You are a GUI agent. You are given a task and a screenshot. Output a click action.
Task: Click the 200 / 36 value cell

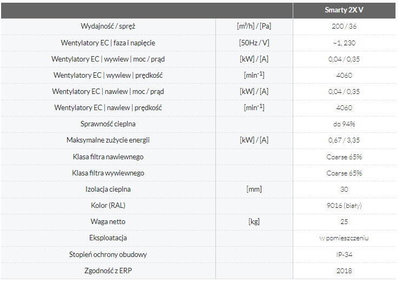click(x=344, y=26)
